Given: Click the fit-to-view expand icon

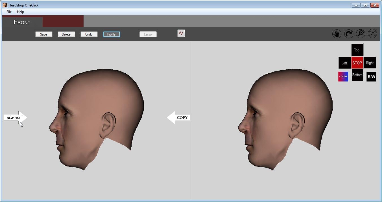Looking at the screenshot, I should tap(372, 34).
